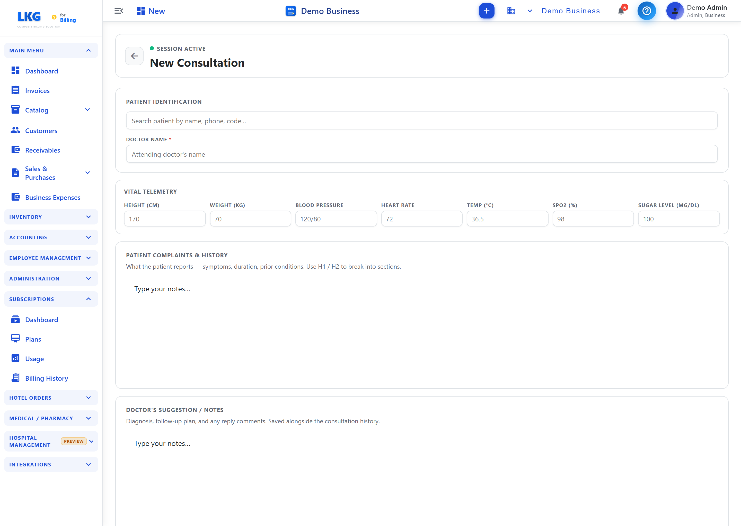Click the Blood Pressure input field
This screenshot has height=526, width=741.
(x=336, y=219)
